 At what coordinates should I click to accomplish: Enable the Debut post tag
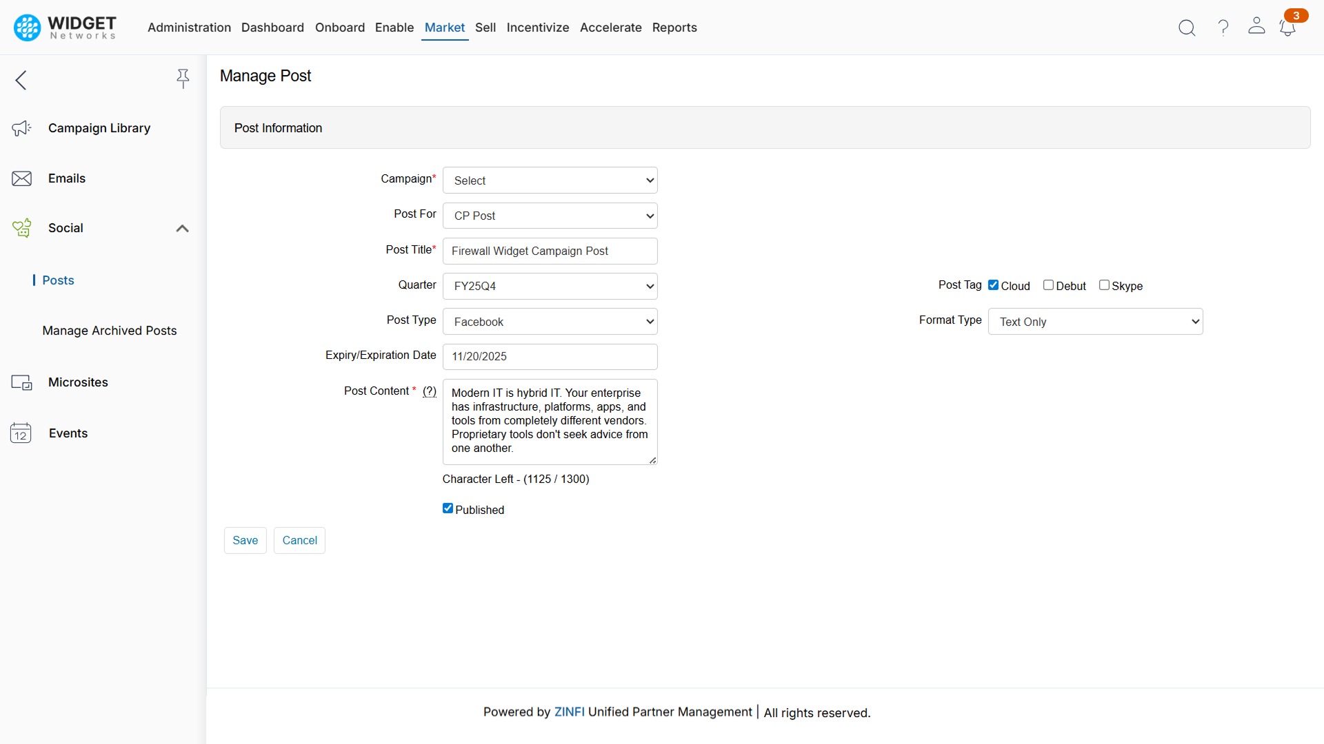[1050, 285]
